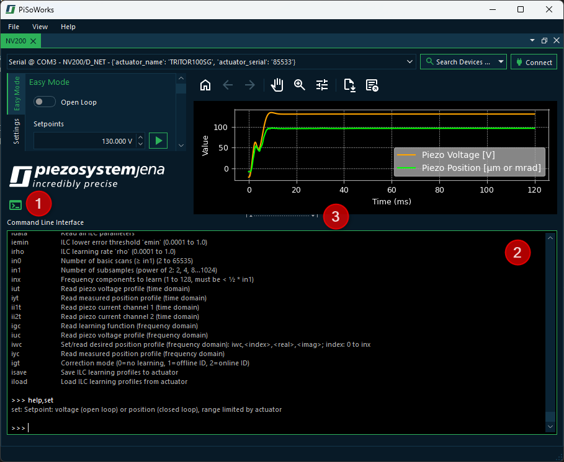
Task: Open the File menu
Action: pos(14,27)
